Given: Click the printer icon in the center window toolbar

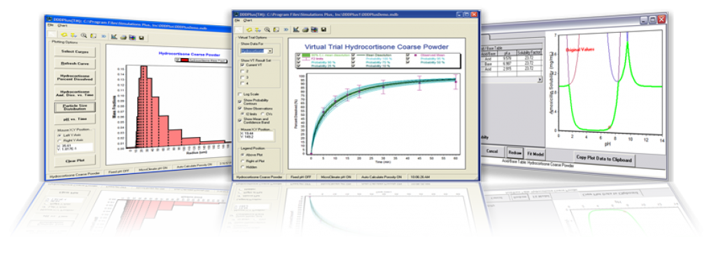Looking at the screenshot, I should point(305,29).
